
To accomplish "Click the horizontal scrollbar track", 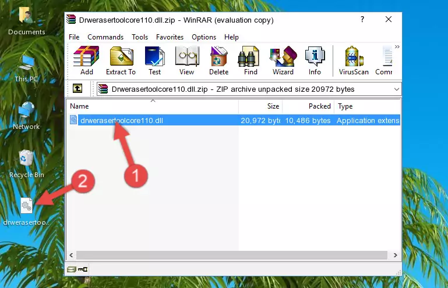I will click(x=232, y=255).
